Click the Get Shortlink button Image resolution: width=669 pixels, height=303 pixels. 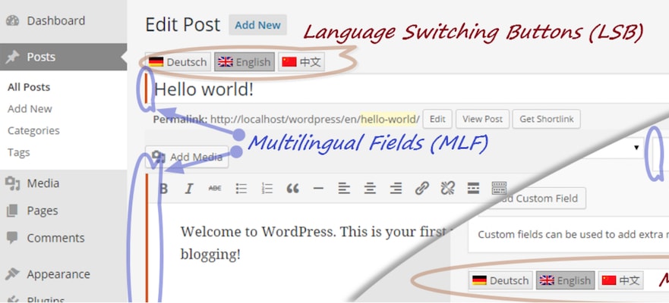(x=547, y=119)
